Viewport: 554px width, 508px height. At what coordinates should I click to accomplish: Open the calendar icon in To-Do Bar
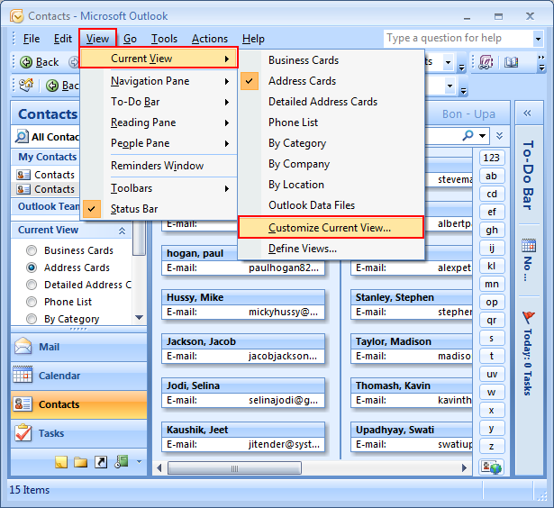pos(528,245)
